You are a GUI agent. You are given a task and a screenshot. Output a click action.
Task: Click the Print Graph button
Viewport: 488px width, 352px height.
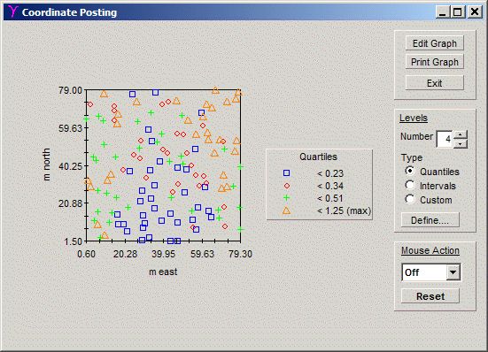[435, 62]
